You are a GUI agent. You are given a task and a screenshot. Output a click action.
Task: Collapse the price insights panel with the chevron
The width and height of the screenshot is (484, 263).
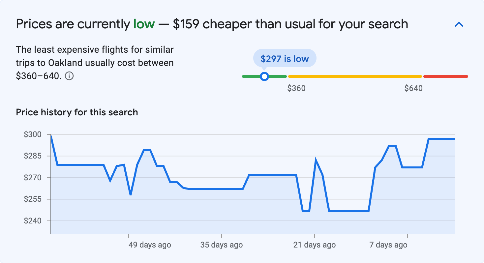tap(459, 24)
